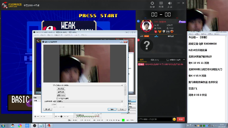Viewport: 228px width, 128px height.
Task: Confirm the properties dialog with OK button
Action: 112,109
